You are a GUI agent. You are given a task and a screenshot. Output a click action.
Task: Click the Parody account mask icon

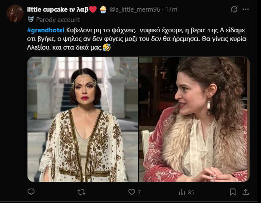coord(31,19)
